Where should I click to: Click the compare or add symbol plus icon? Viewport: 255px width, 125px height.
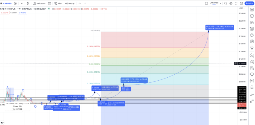[15, 3]
